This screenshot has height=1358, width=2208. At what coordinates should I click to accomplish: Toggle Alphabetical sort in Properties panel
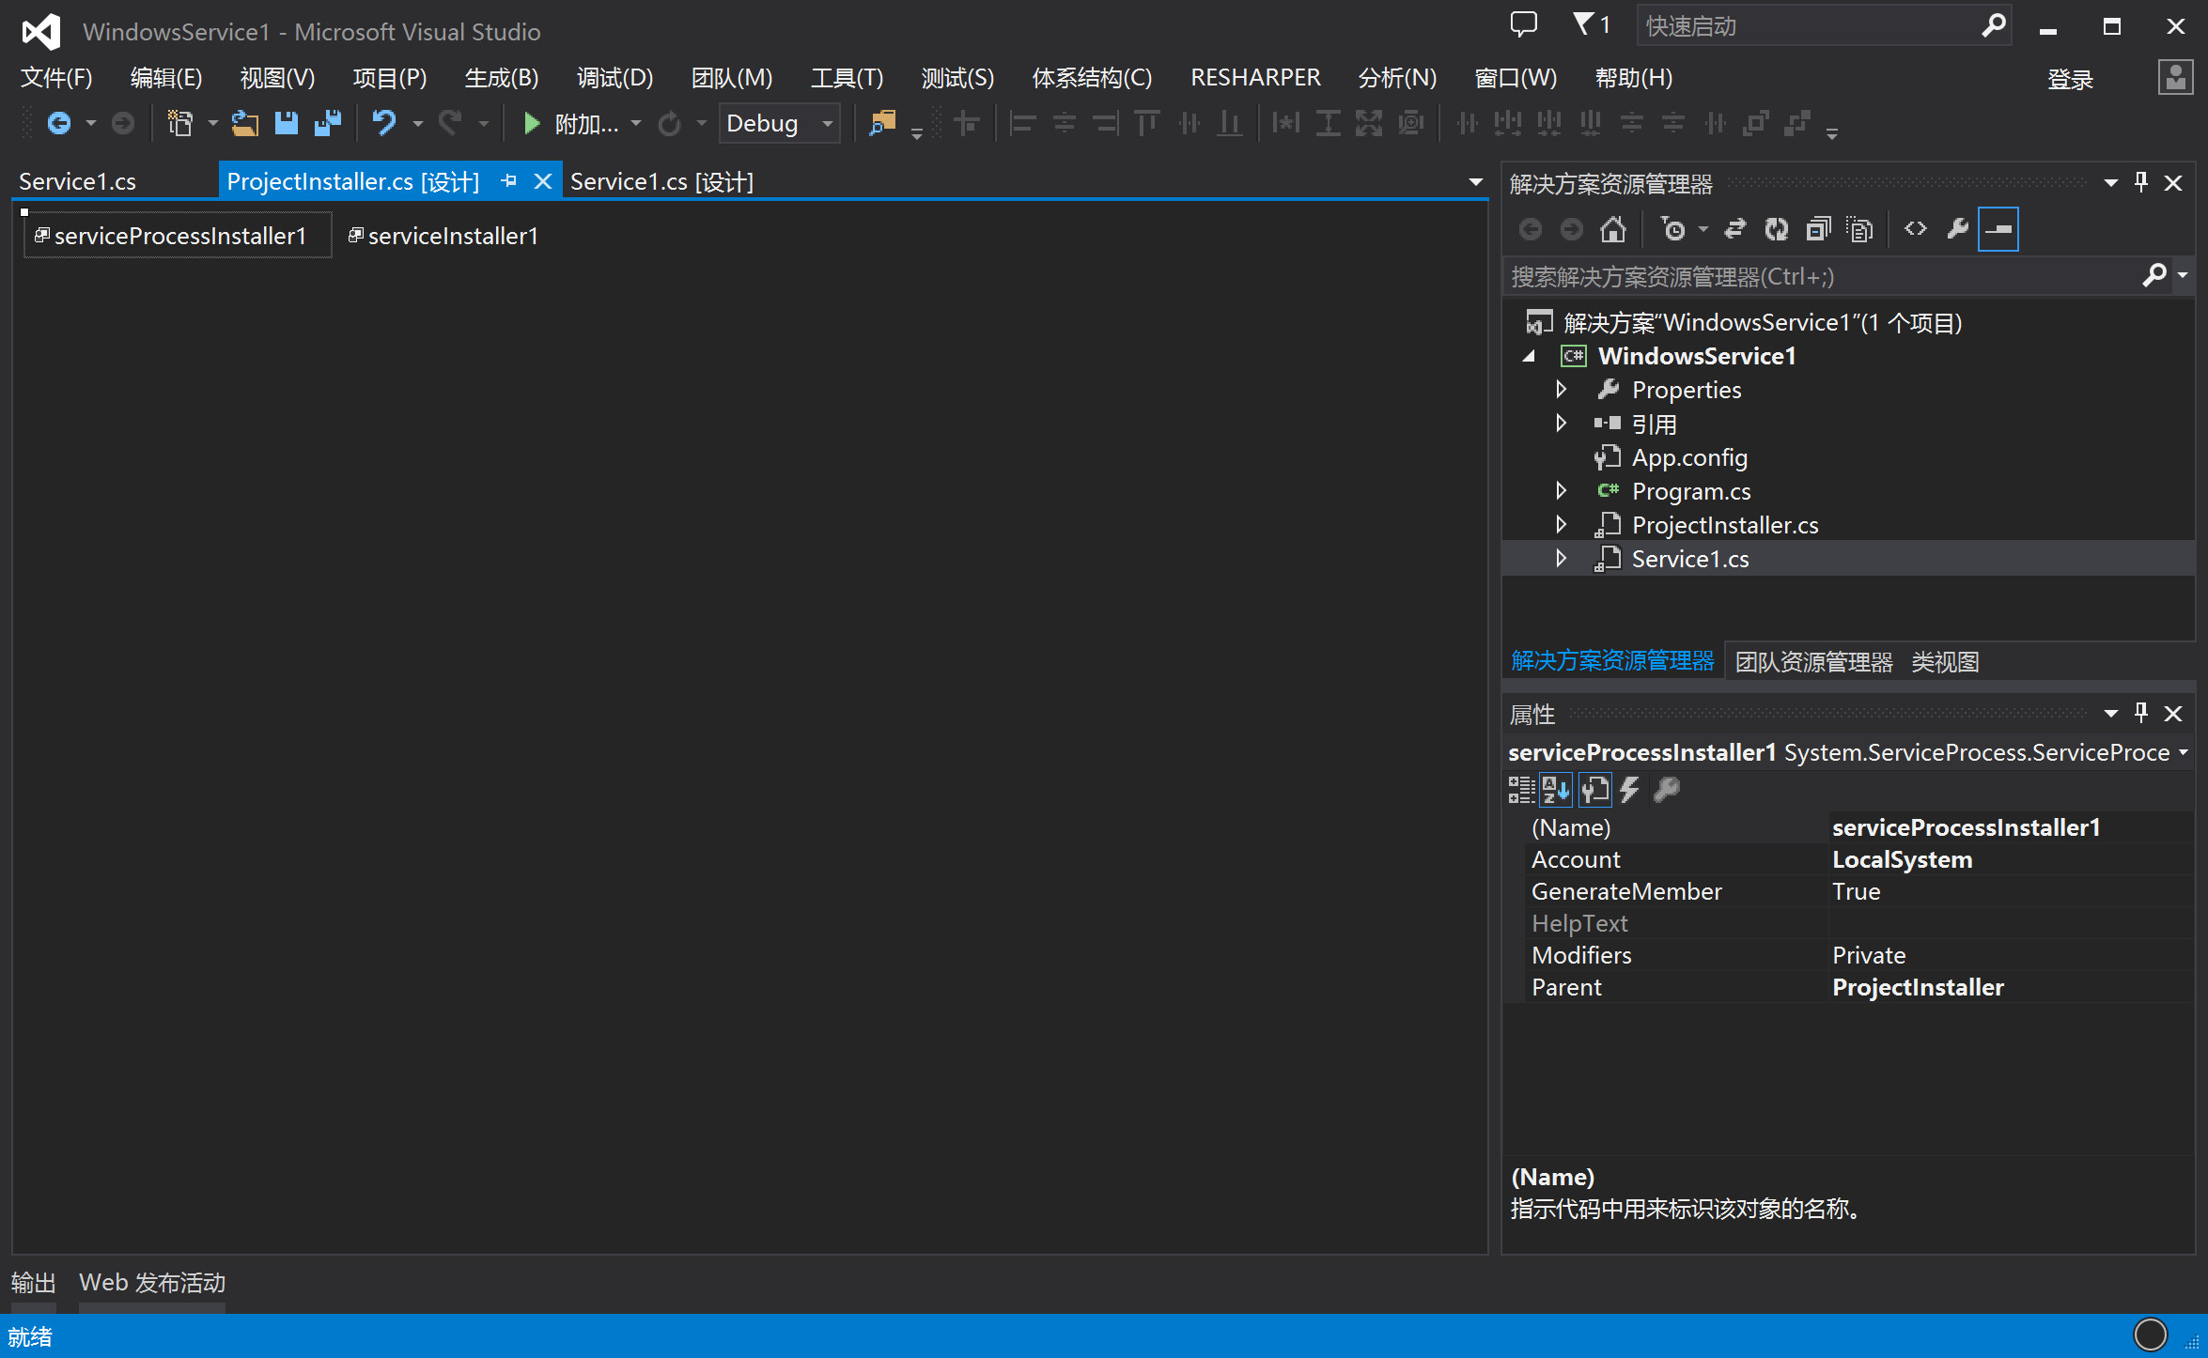[1556, 790]
